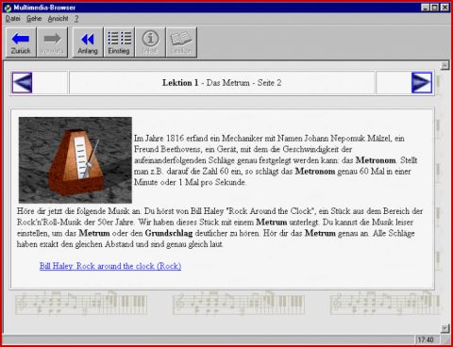Click the scrollbar down arrow
The height and width of the screenshot is (347, 453).
(x=445, y=328)
